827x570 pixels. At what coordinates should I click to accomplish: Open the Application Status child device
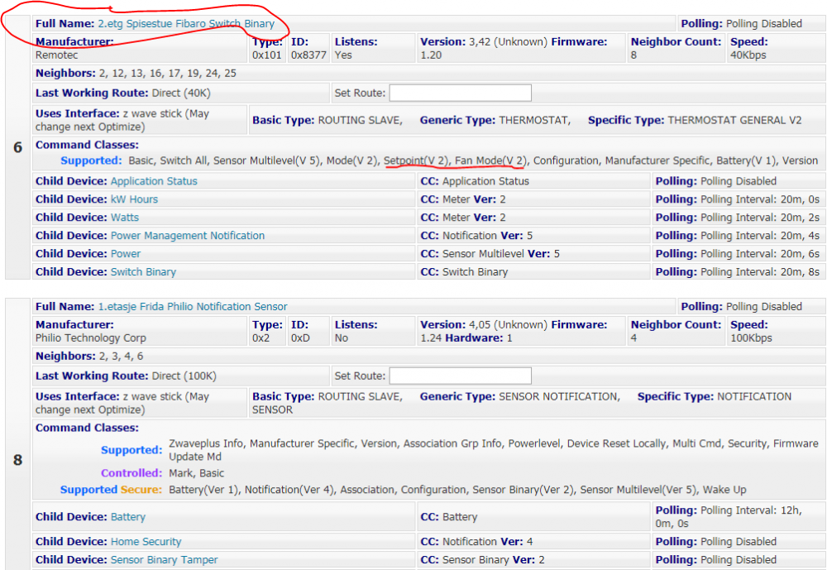click(154, 181)
